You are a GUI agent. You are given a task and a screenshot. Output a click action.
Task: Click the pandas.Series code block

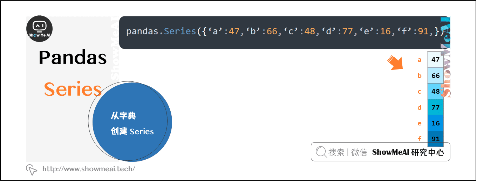coord(285,32)
